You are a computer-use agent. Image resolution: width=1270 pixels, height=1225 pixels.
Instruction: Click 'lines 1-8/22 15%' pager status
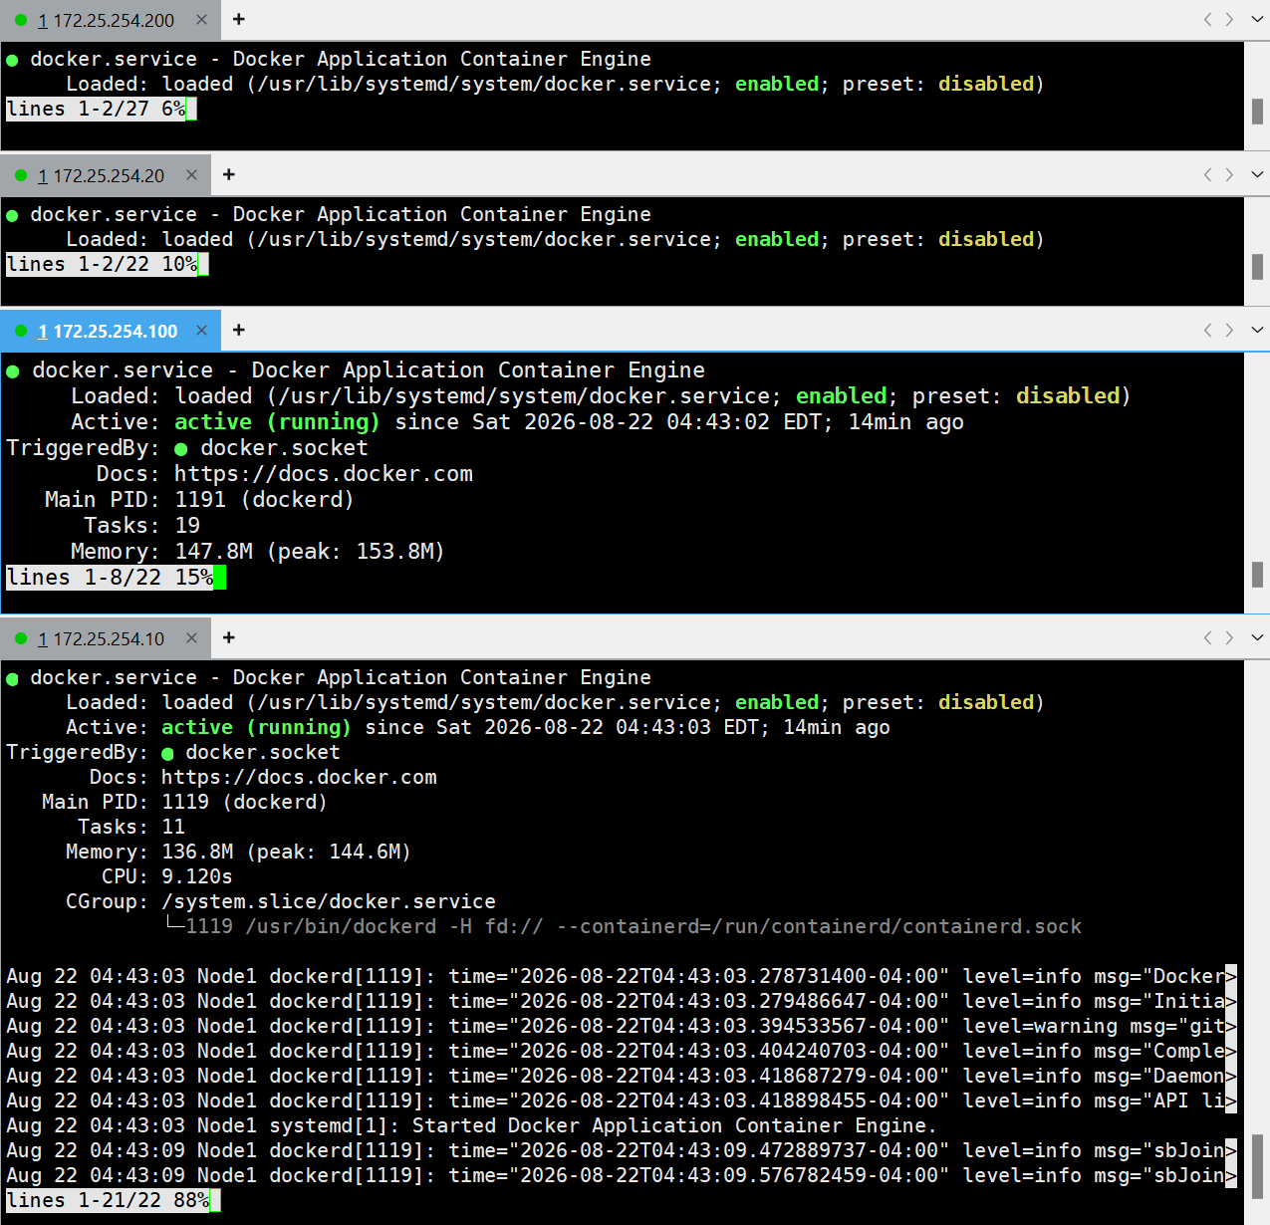click(x=110, y=577)
